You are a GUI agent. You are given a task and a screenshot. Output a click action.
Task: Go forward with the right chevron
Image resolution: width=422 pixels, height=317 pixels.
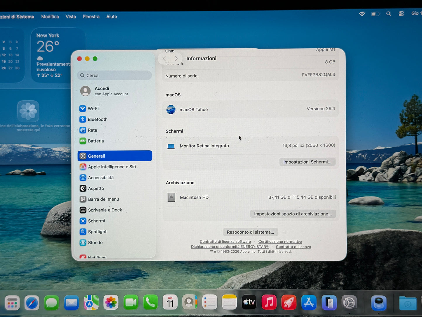(x=176, y=58)
